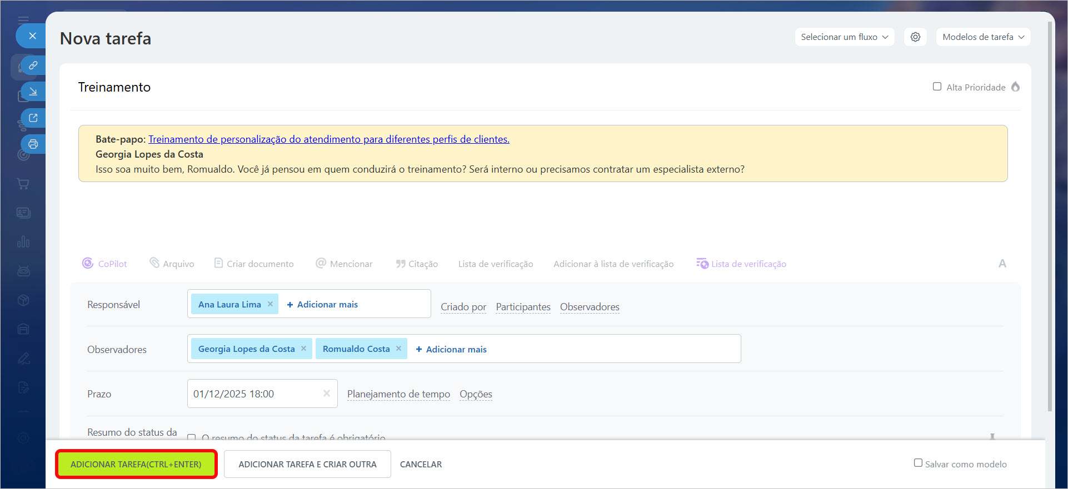Expand the Opções link beside the deadline
Screen dimensions: 1068x489
(x=476, y=394)
